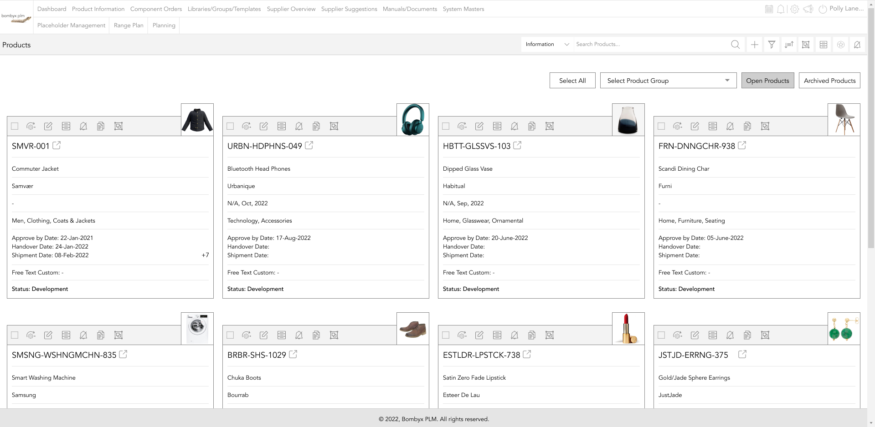Mute alerts on URBN-HDPHNS-049 card
Image resolution: width=875 pixels, height=427 pixels.
[299, 126]
